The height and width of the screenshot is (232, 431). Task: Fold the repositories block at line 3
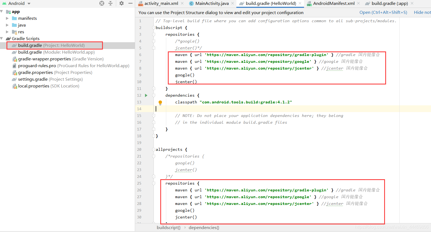click(154, 34)
